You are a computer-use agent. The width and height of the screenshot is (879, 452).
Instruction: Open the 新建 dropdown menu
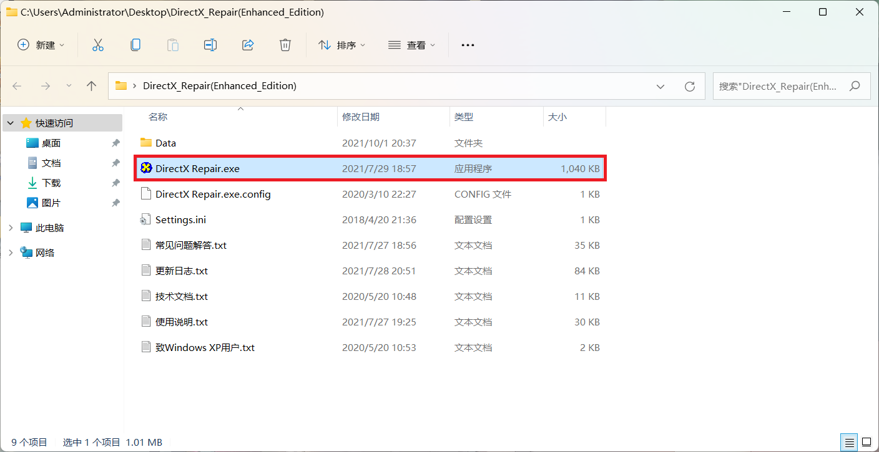click(41, 45)
